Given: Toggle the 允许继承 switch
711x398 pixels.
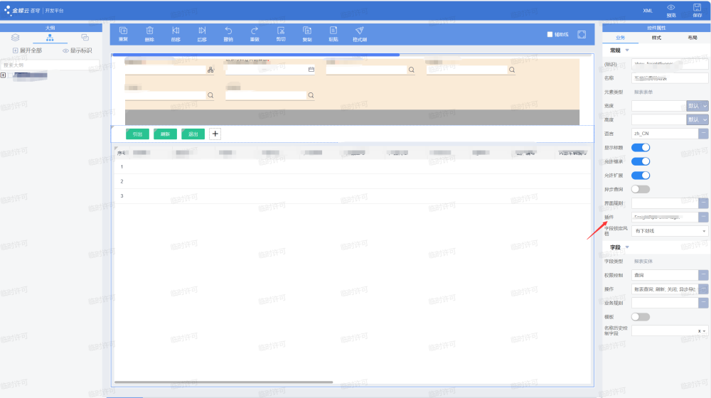Looking at the screenshot, I should pyautogui.click(x=641, y=161).
